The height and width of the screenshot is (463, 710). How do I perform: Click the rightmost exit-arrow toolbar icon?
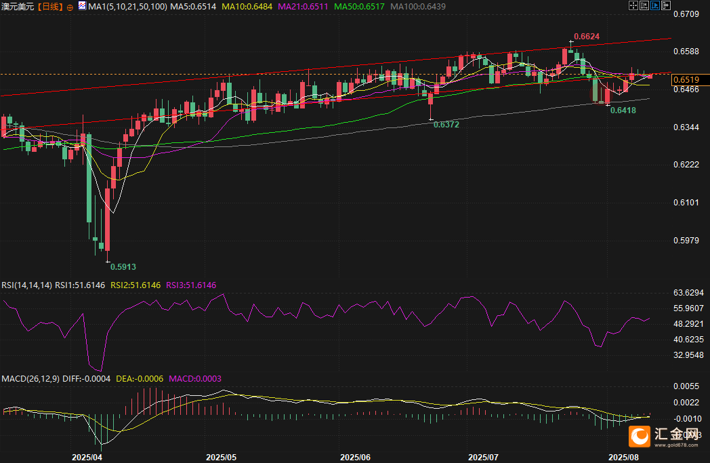pyautogui.click(x=666, y=5)
